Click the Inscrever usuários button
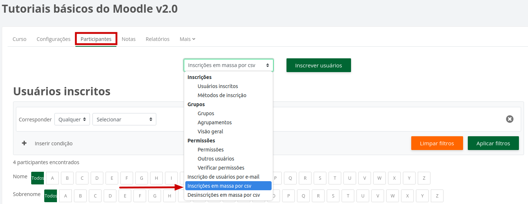 point(318,65)
